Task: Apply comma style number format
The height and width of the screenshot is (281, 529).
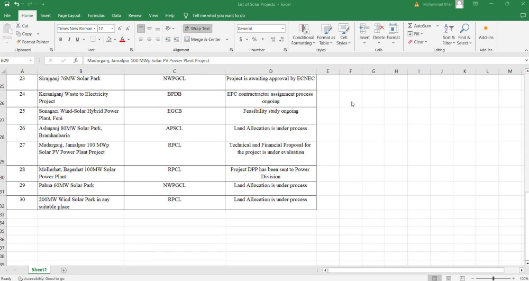Action: point(262,40)
